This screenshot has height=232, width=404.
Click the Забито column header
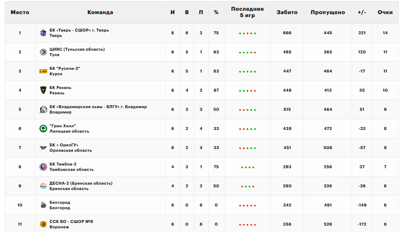[287, 12]
